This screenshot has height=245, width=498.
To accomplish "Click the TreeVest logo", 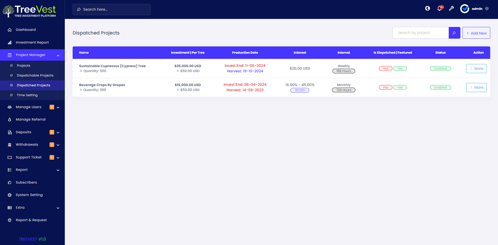I will pyautogui.click(x=29, y=11).
